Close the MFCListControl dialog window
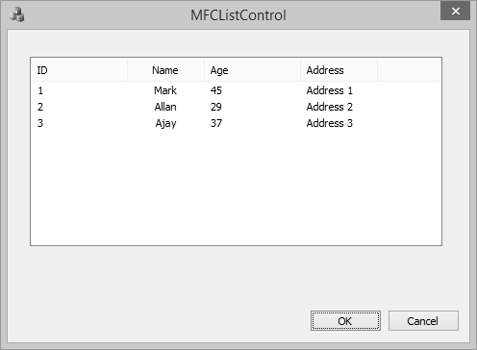477x350 pixels. (x=455, y=12)
